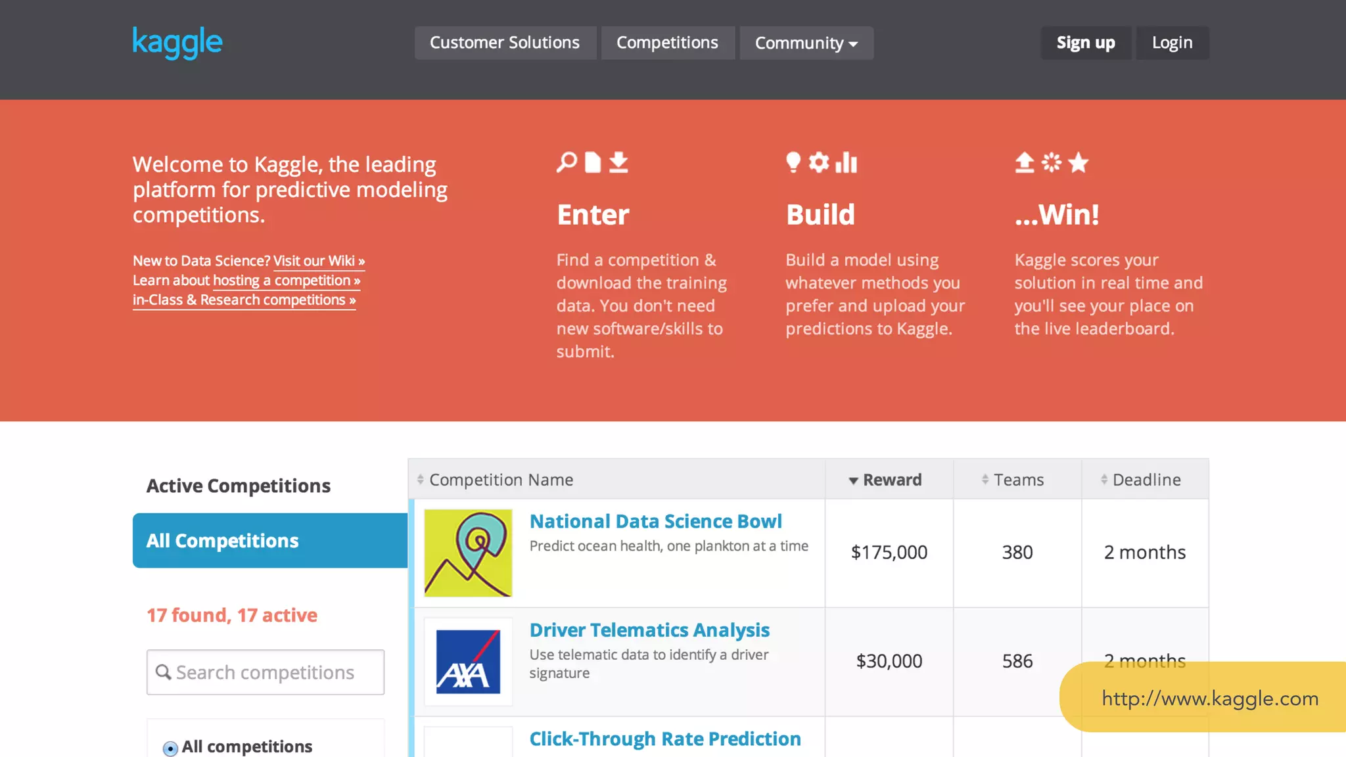Click the Build heading

tap(820, 214)
